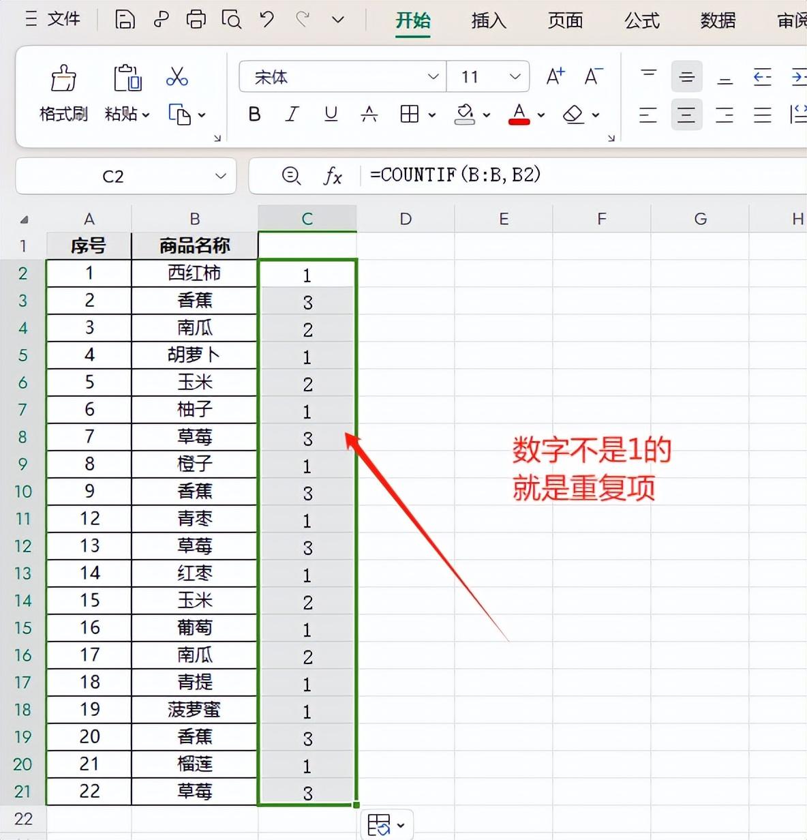Select Align Left icon
This screenshot has height=840, width=807.
pyautogui.click(x=648, y=115)
